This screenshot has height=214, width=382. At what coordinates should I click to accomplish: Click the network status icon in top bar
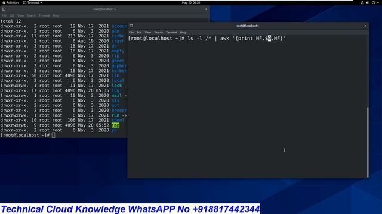click(x=362, y=2)
